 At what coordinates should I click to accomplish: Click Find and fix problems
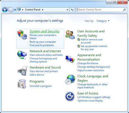click(x=42, y=45)
